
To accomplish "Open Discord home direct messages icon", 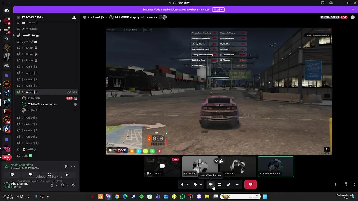I will click(7, 11).
